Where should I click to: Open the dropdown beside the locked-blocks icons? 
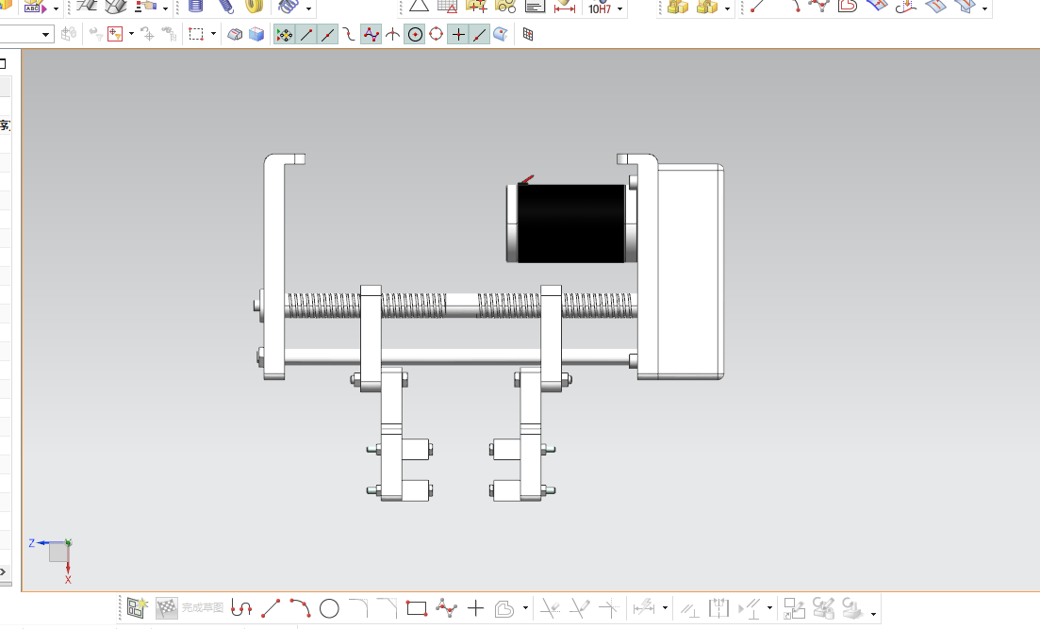(x=727, y=8)
